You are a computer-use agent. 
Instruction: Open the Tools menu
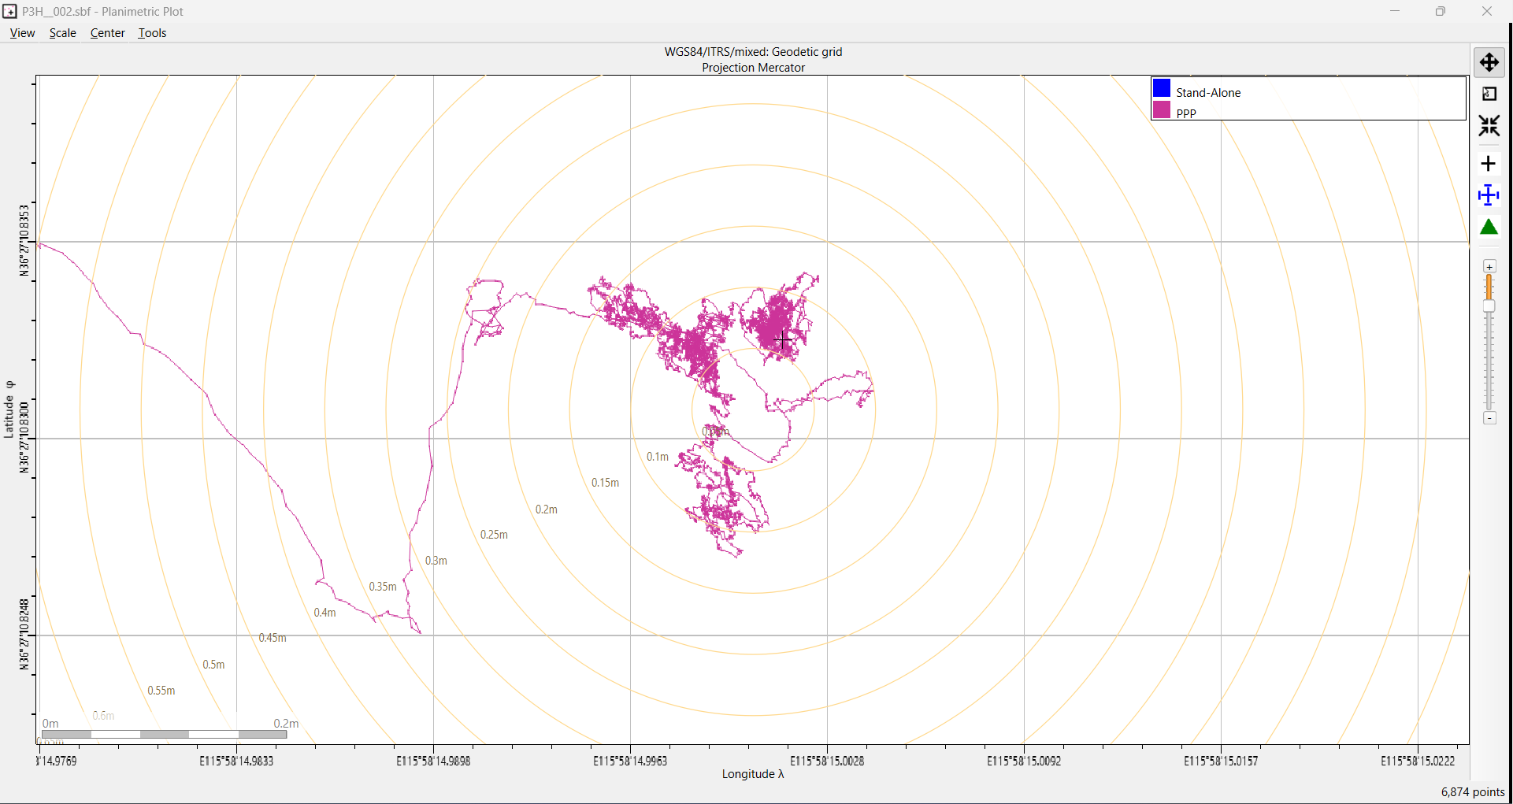152,33
